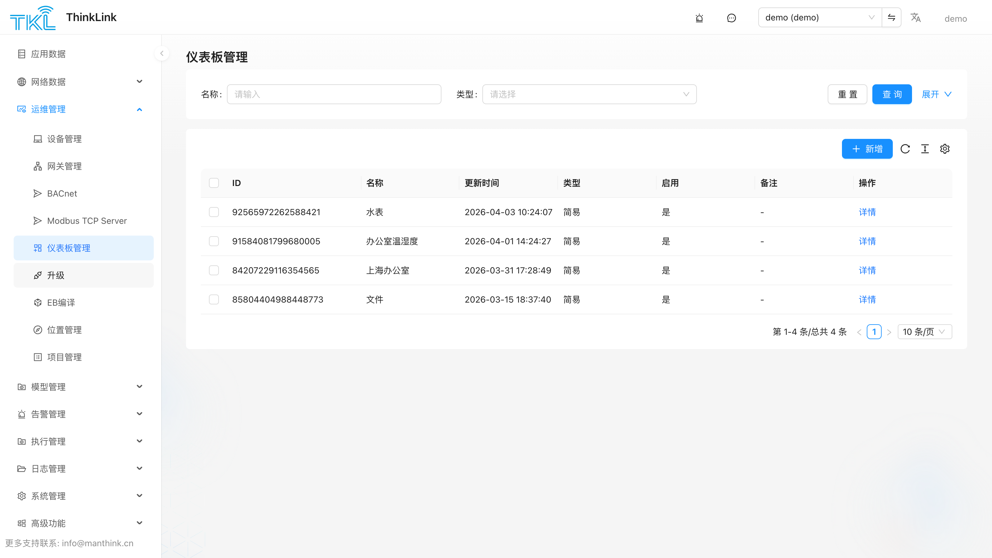
Task: Open the 网关管理 menu item
Action: point(84,166)
